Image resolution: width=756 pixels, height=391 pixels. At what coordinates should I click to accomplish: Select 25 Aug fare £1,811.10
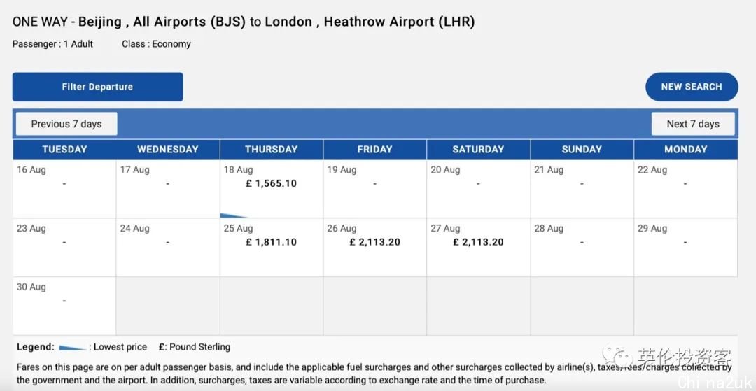click(x=272, y=242)
